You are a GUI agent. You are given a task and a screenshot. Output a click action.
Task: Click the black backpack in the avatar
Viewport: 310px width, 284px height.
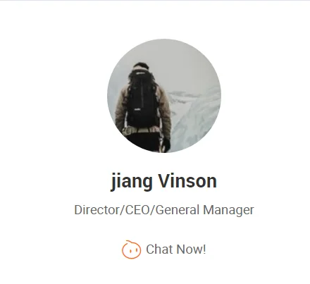142,99
